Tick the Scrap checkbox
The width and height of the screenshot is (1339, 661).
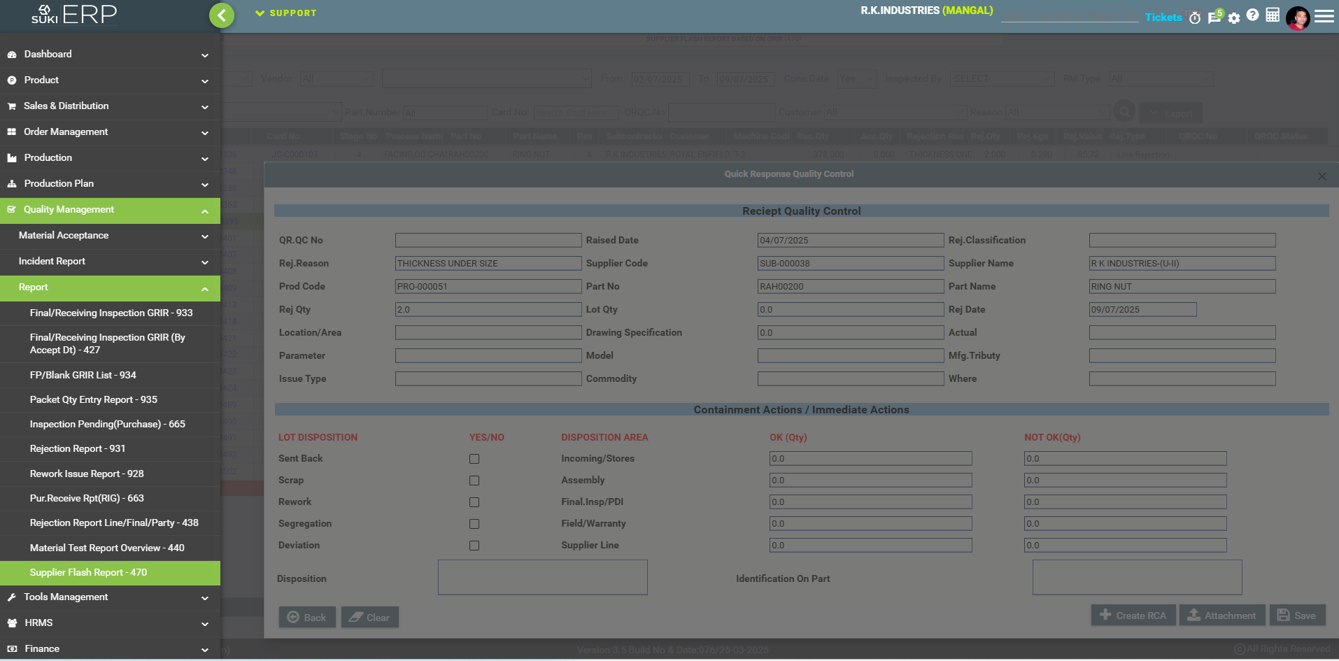point(474,481)
